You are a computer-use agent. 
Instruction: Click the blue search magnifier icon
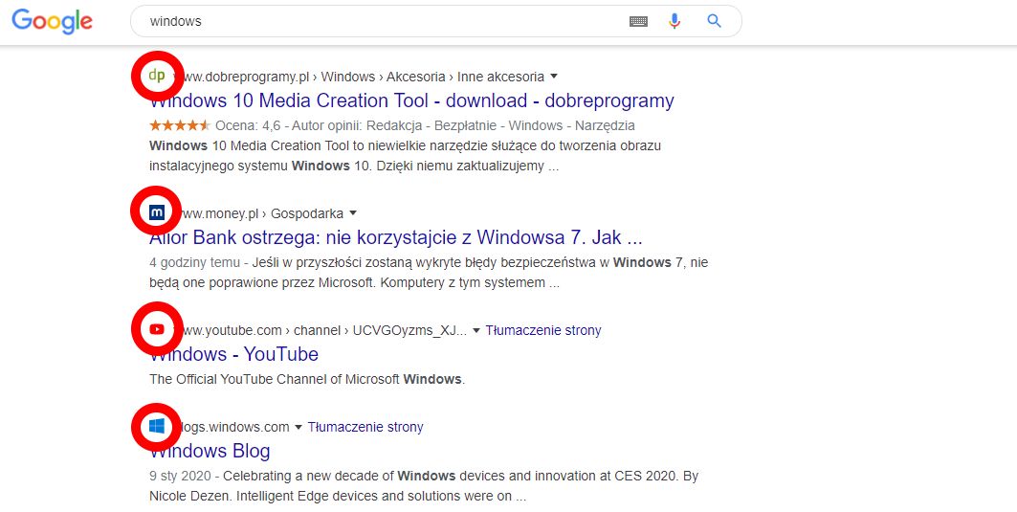[714, 21]
